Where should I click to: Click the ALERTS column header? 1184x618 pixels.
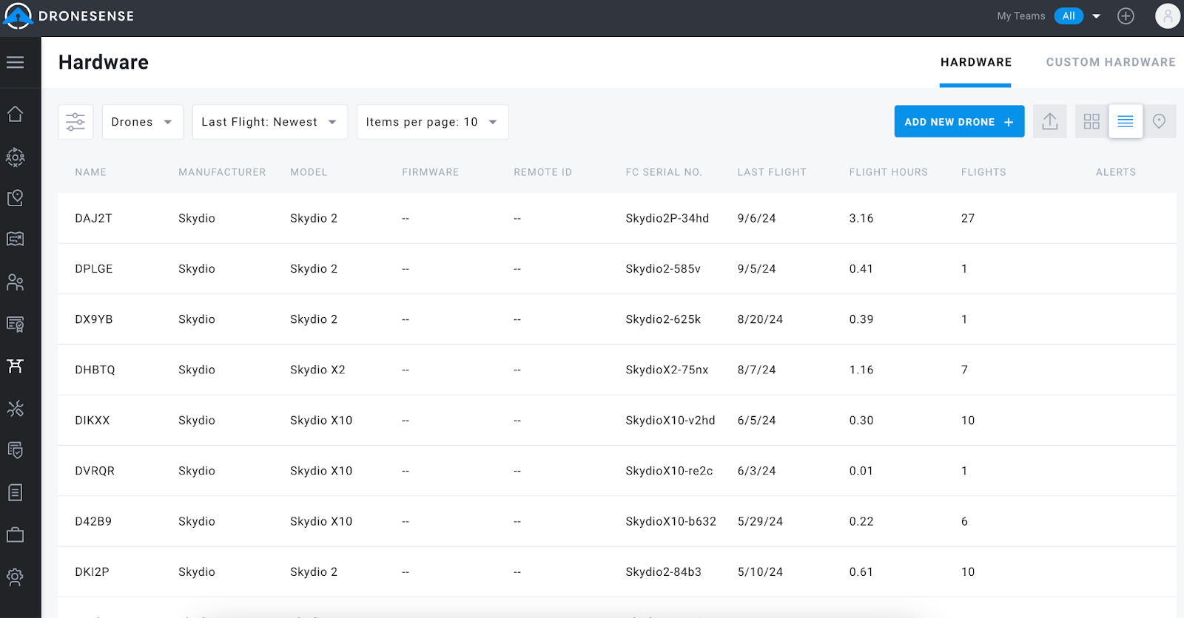pos(1116,172)
